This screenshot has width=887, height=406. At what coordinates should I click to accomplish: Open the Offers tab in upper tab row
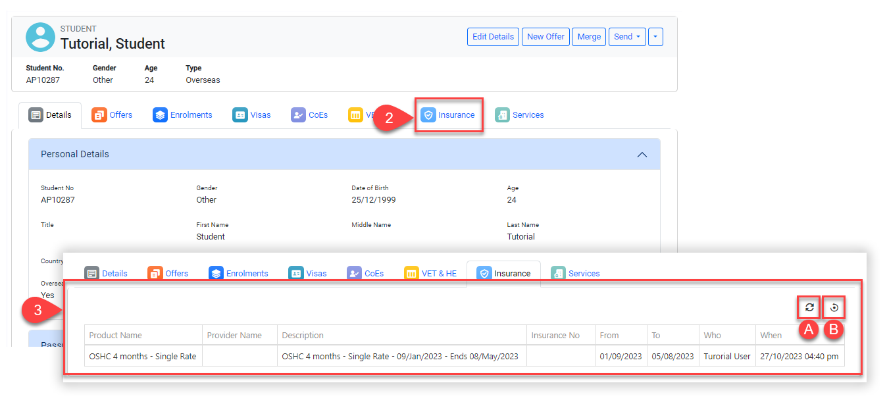click(113, 115)
